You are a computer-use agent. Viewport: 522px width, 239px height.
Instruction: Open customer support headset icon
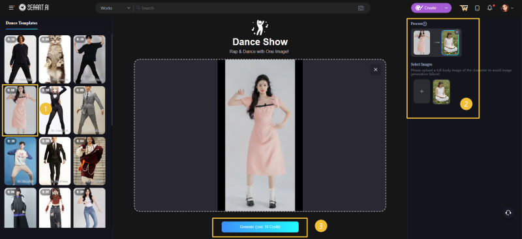508,213
